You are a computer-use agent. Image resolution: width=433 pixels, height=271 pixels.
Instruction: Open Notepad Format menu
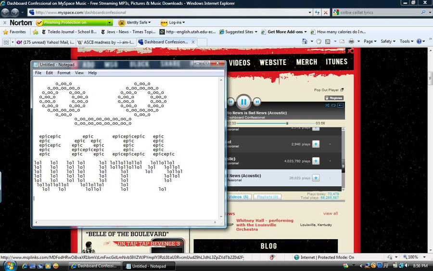point(64,73)
